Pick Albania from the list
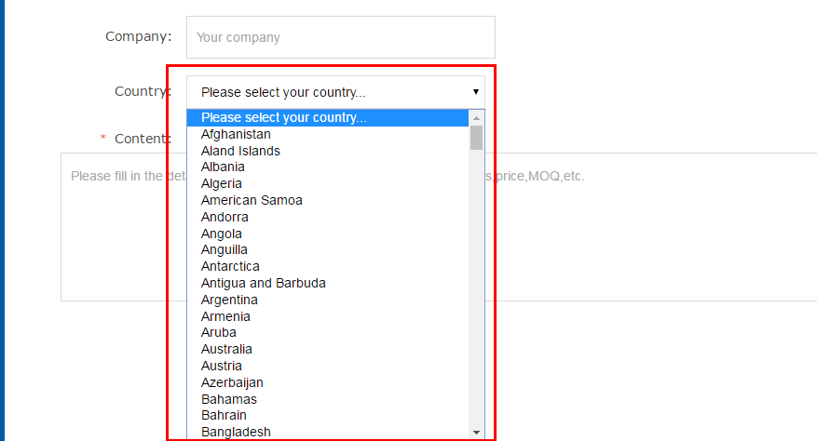The width and height of the screenshot is (817, 441). [223, 167]
